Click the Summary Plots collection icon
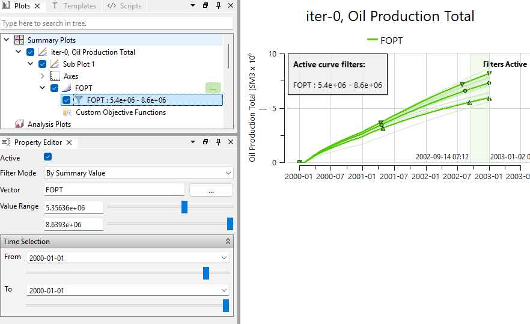 (19, 40)
